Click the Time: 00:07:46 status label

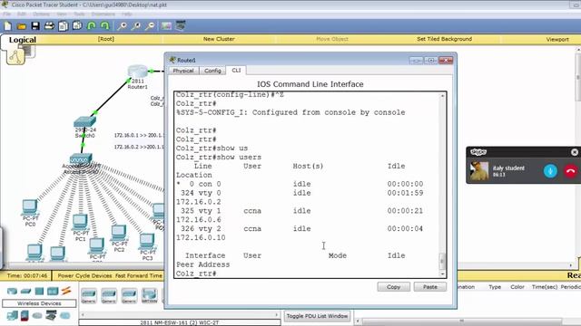[27, 275]
